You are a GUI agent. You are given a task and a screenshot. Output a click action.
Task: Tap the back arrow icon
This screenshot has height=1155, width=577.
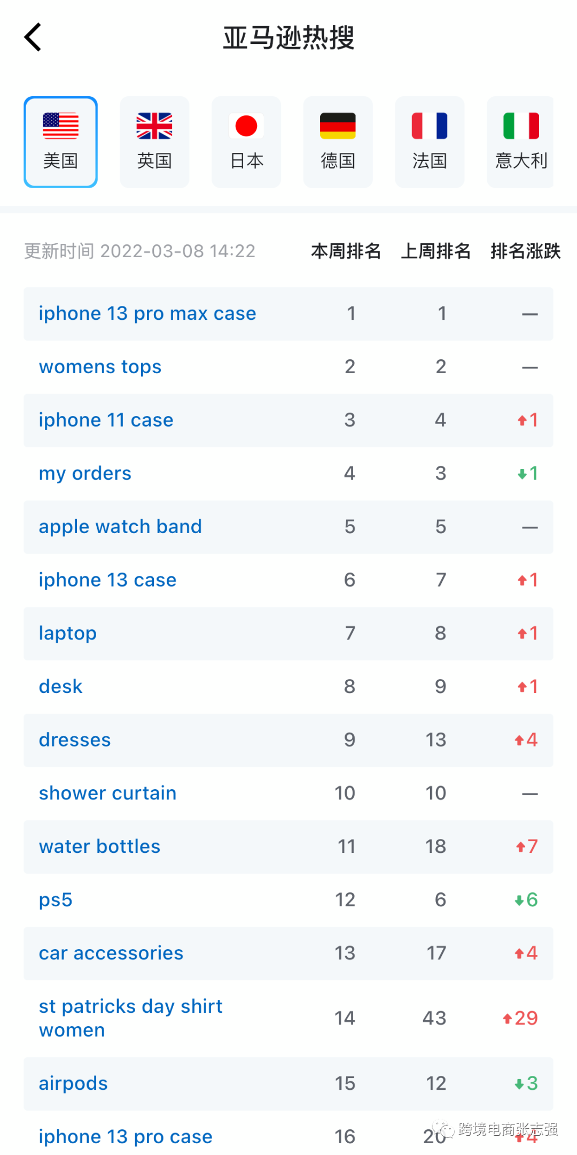(33, 37)
